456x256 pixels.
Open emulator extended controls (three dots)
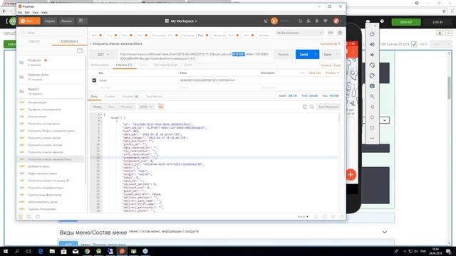372,138
